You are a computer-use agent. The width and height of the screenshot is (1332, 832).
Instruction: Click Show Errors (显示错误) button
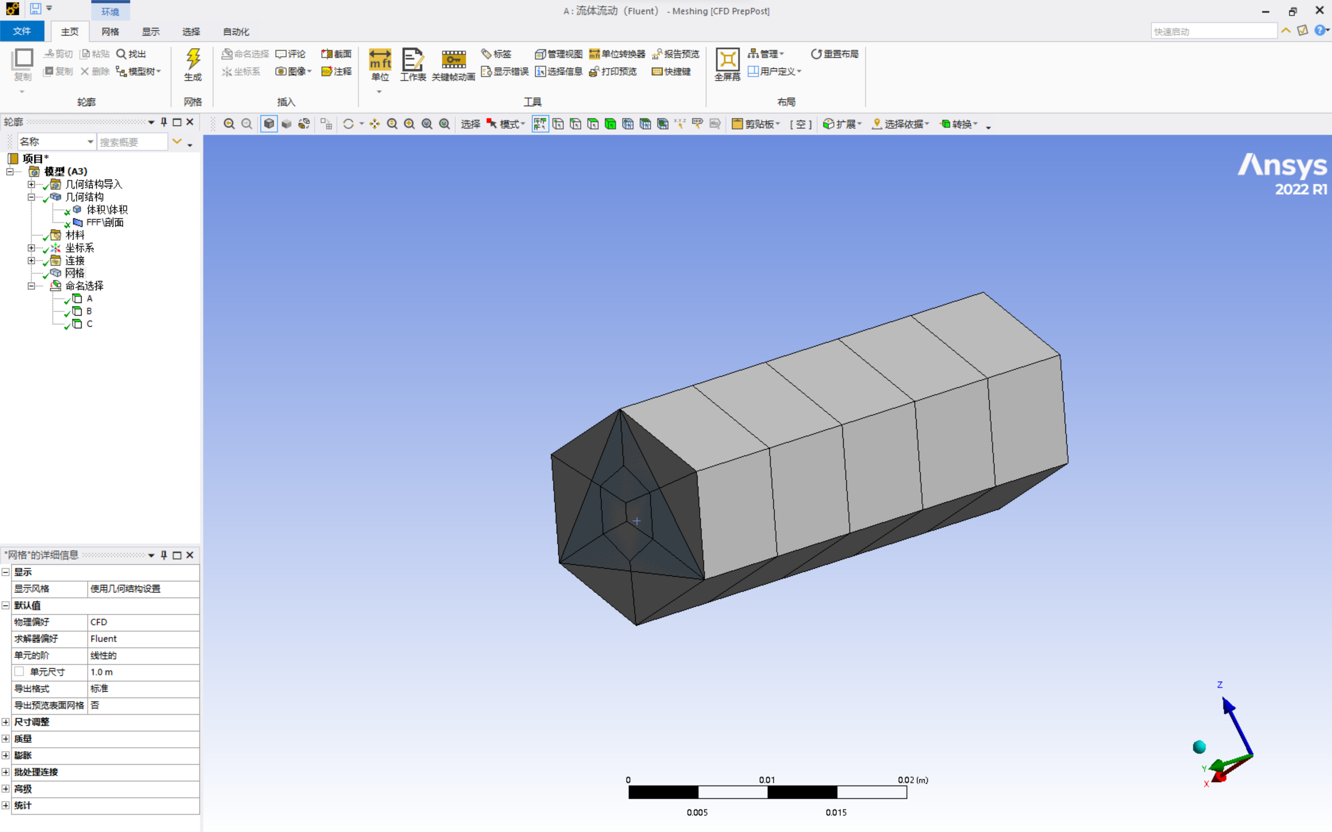coord(504,71)
